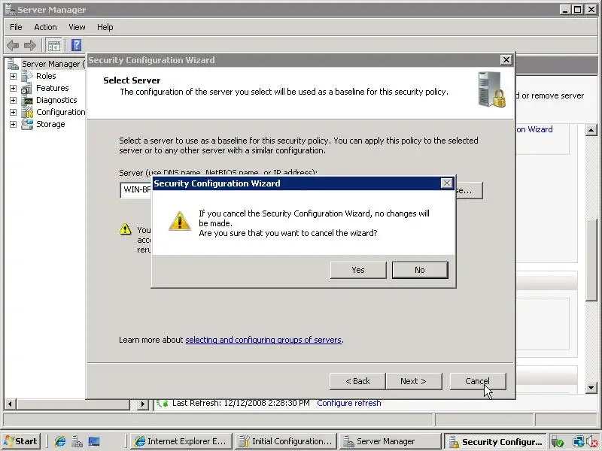602x451 pixels.
Task: Select the Features icon in the tree
Action: 27,88
